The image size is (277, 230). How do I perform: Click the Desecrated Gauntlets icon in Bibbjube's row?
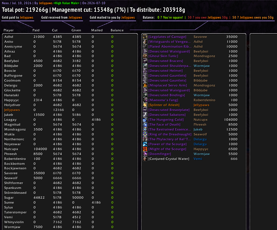145,80
